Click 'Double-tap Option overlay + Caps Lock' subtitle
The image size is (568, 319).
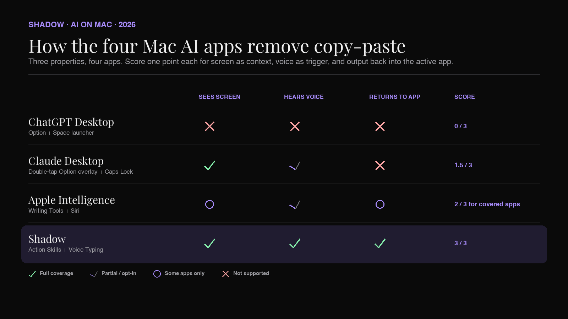[81, 172]
